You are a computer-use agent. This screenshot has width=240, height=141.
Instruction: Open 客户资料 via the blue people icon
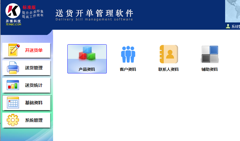coord(128,54)
